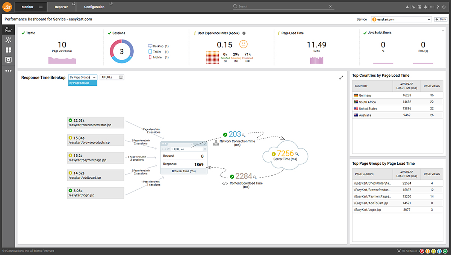Clear the search box with X

tap(330, 6)
